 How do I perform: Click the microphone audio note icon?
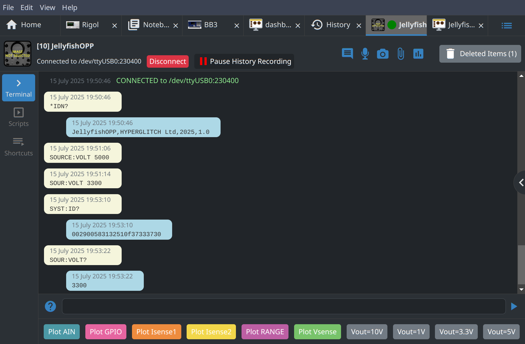[365, 53]
